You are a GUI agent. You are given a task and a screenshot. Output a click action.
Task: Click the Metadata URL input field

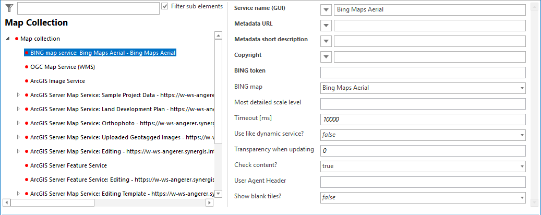pyautogui.click(x=430, y=26)
